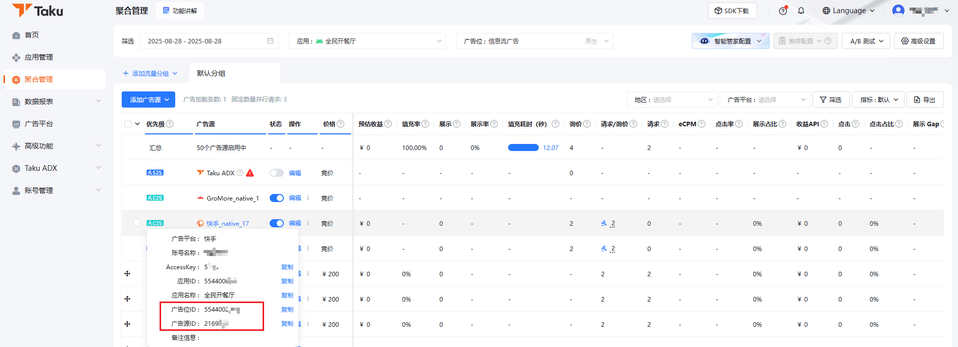Click 编辑 for Taku ADX
958x347 pixels.
pos(295,173)
